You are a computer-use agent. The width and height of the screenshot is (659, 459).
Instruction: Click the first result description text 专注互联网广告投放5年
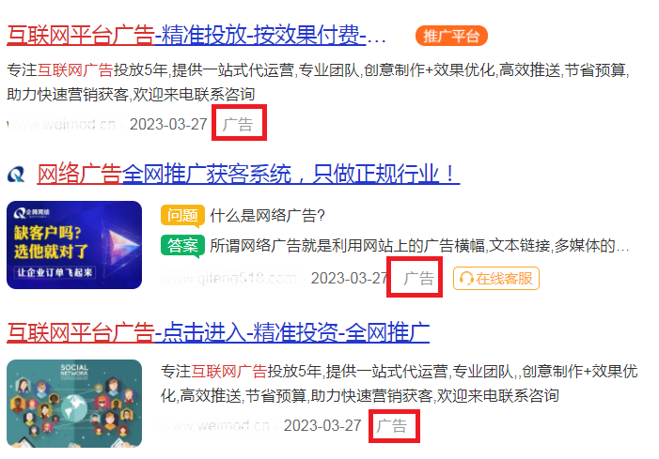point(318,83)
